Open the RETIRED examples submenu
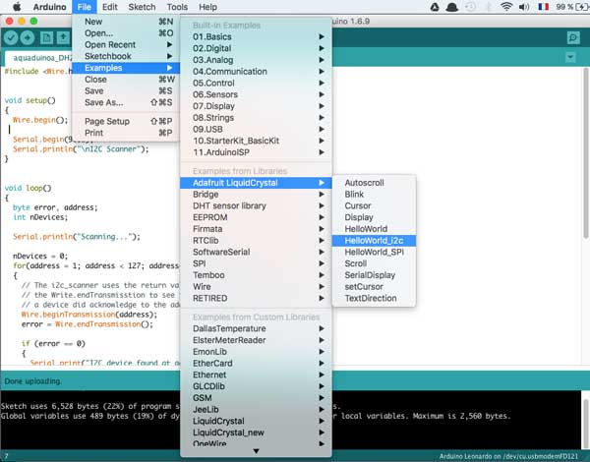The width and height of the screenshot is (590, 462). 256,299
